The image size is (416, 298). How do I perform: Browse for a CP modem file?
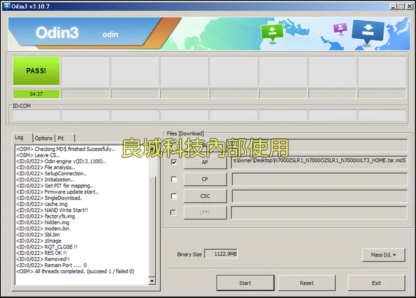point(205,179)
